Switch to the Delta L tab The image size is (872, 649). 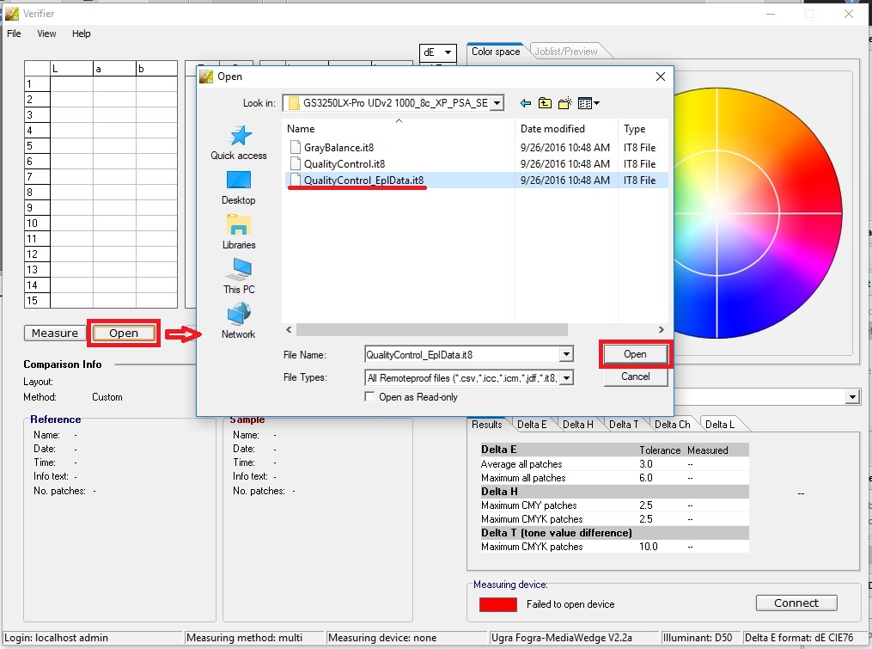[x=720, y=424]
